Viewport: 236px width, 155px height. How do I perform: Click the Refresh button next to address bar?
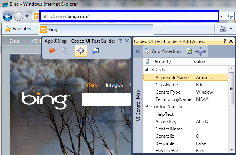pos(230,16)
